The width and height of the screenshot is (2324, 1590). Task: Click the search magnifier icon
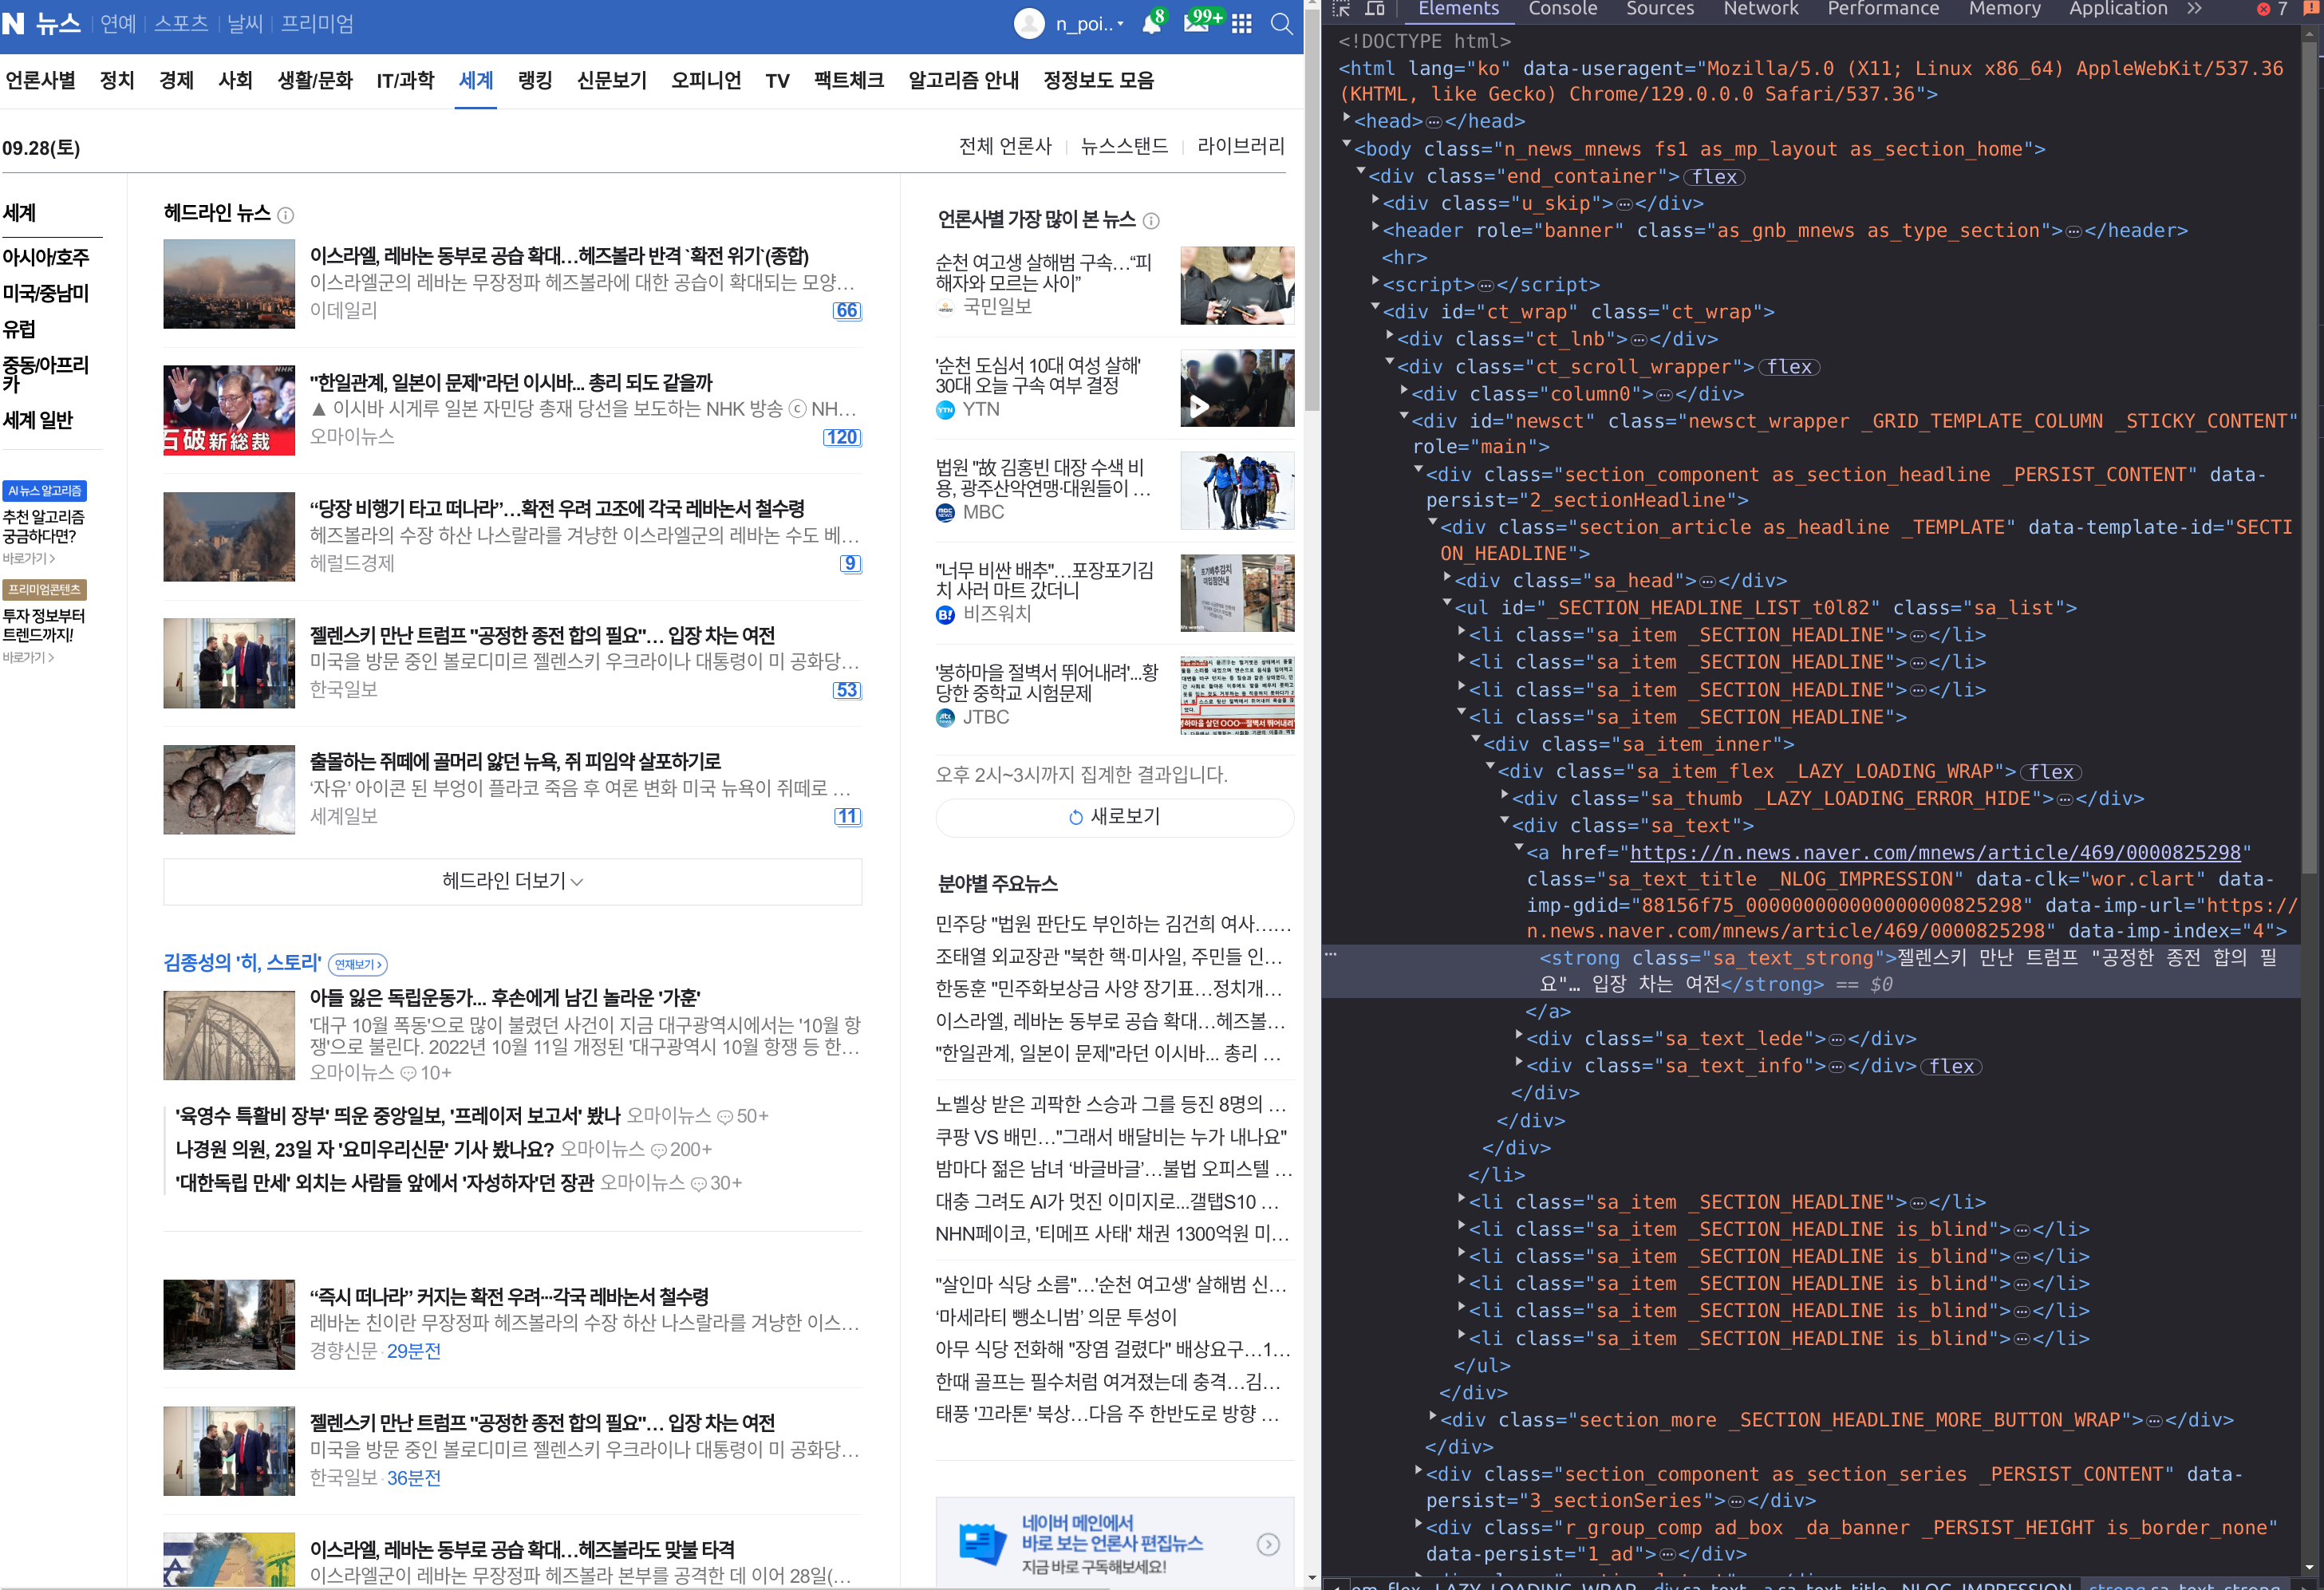pos(1281,24)
